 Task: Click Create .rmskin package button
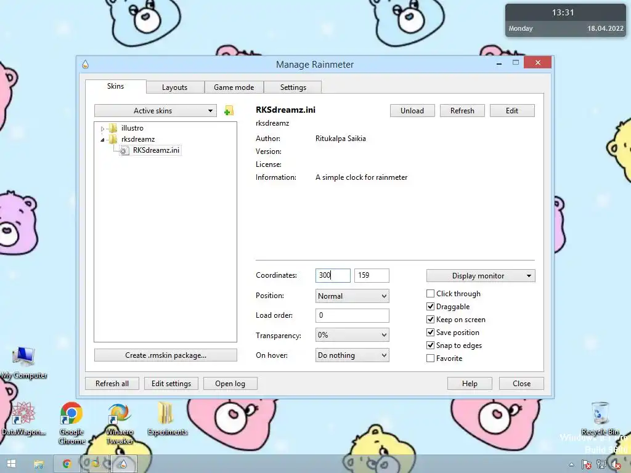coord(165,355)
